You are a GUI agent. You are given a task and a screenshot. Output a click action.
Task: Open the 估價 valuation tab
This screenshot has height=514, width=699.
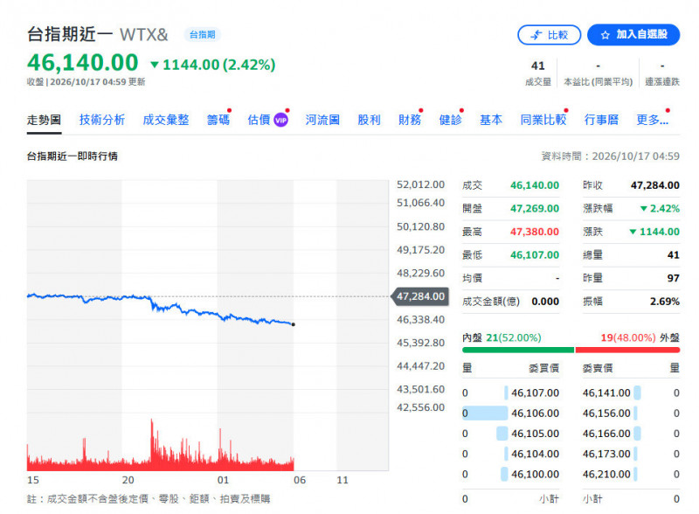pyautogui.click(x=259, y=120)
